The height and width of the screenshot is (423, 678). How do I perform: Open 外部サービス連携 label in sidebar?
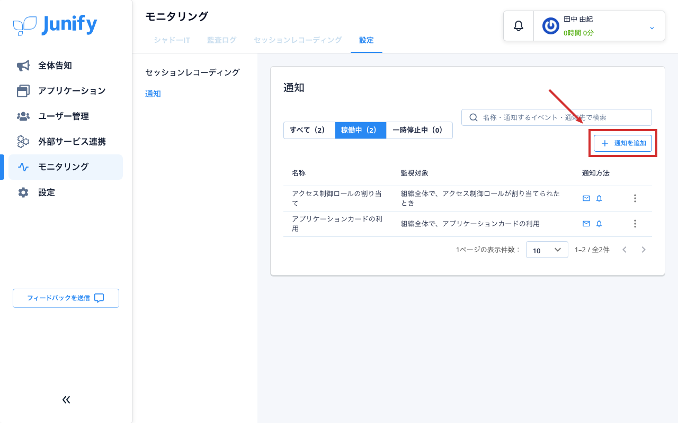(x=72, y=142)
